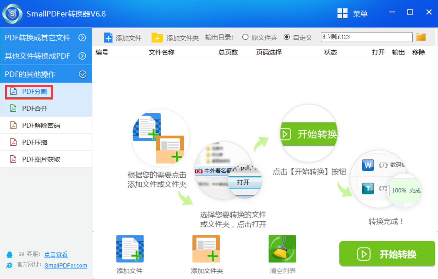Viewport: 438px width, 279px height.
Task: Open the 菜单 grid menu icon
Action: tap(342, 13)
